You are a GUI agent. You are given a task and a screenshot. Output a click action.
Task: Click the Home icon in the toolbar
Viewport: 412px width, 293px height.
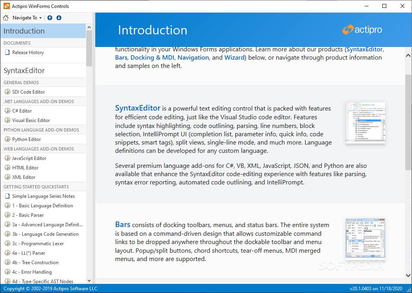(6, 18)
